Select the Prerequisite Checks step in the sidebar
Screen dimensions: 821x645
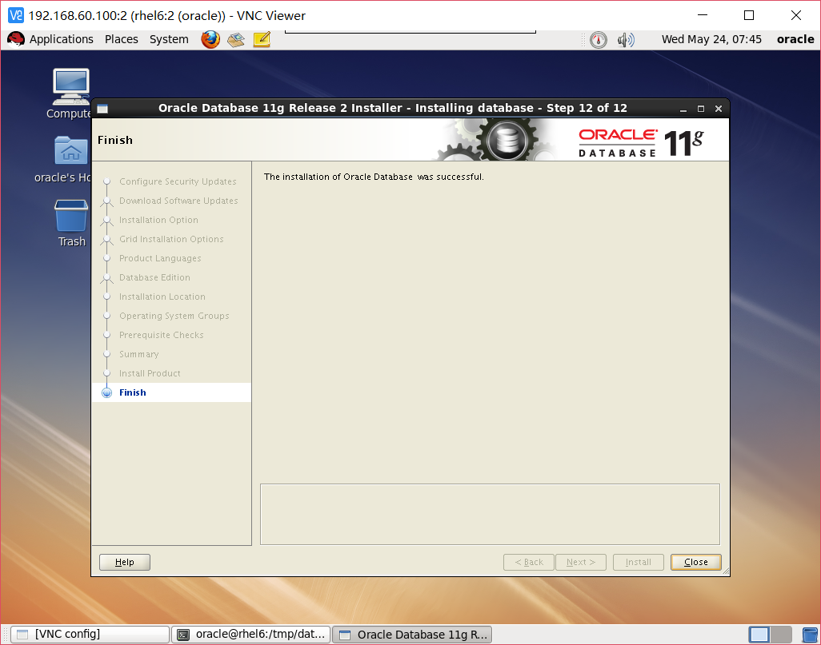(x=162, y=335)
